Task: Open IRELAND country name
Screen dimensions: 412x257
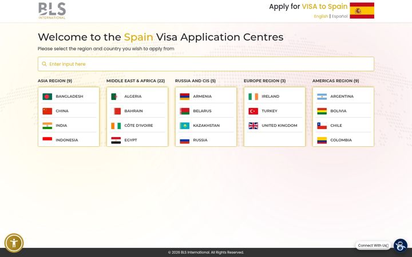Action: point(270,97)
